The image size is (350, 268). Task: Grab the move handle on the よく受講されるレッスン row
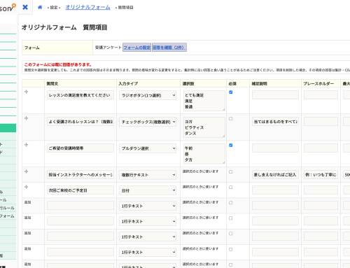[x=27, y=118]
